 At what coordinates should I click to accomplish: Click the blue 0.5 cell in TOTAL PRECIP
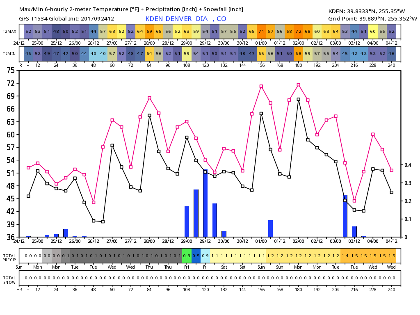click(x=196, y=256)
